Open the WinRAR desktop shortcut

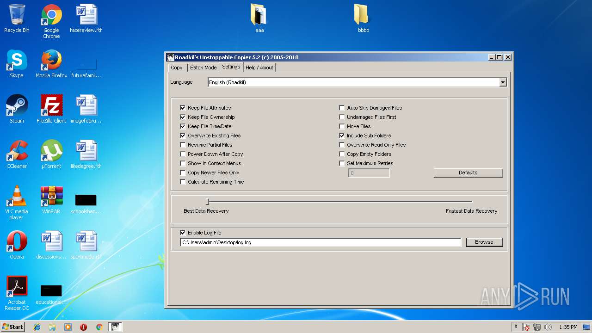pyautogui.click(x=51, y=200)
